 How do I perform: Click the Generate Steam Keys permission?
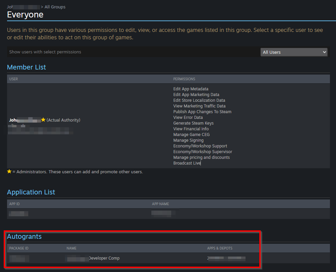click(193, 123)
